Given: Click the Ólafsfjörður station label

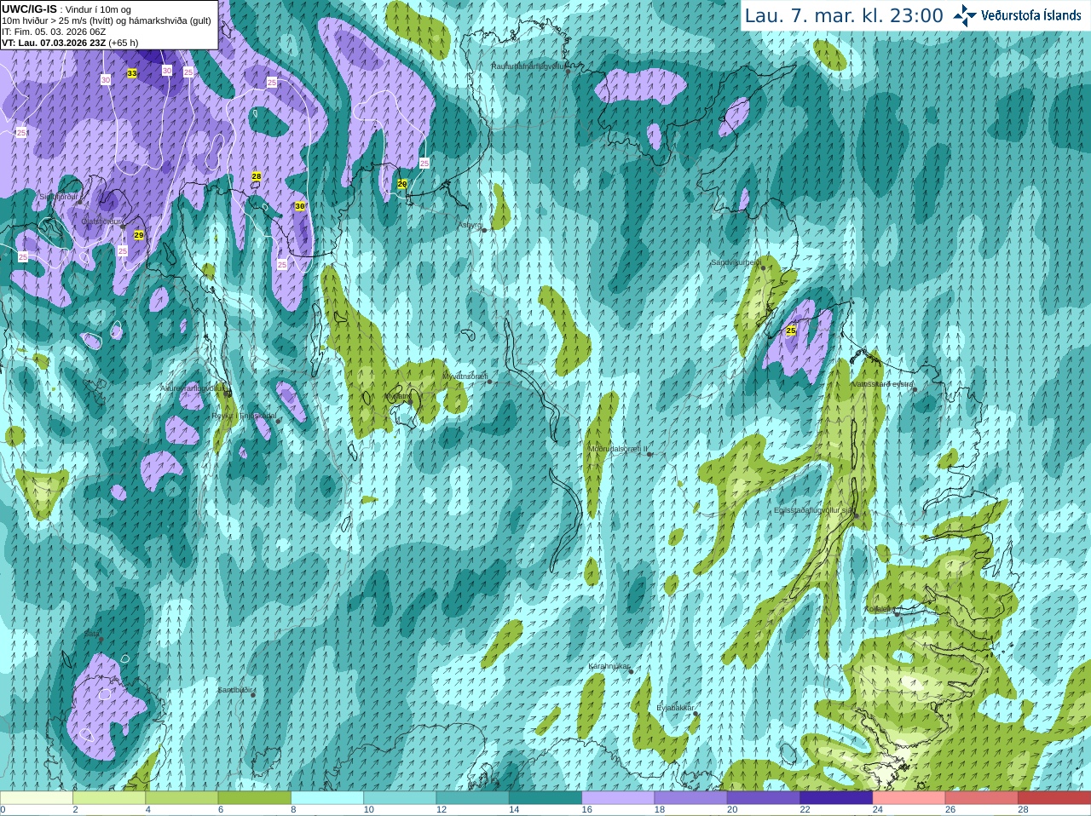Looking at the screenshot, I should click(x=101, y=221).
